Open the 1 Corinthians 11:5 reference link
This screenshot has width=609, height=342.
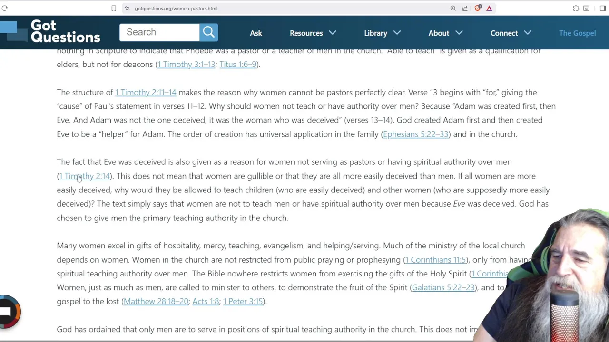435,259
